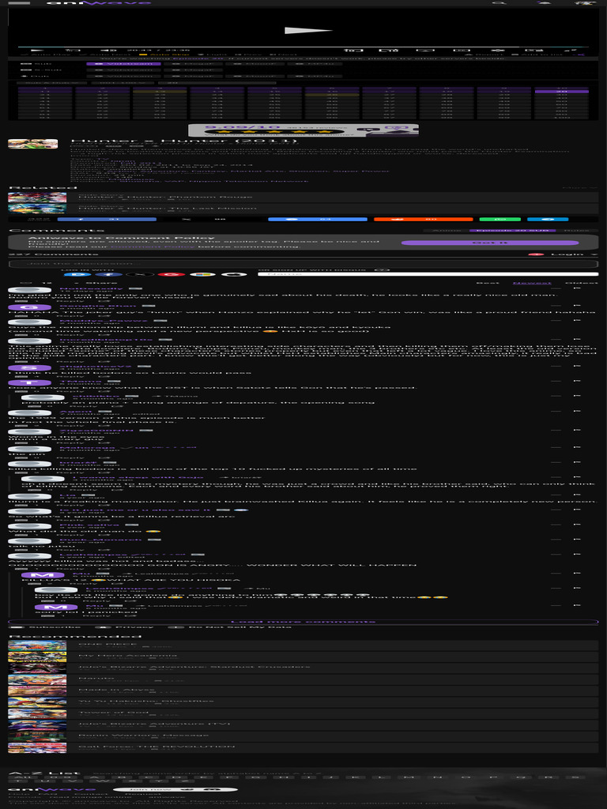Screen dimensions: 607x809
Task: Open Gall Force: THE REVOLUTION recommendation
Action: click(303, 747)
